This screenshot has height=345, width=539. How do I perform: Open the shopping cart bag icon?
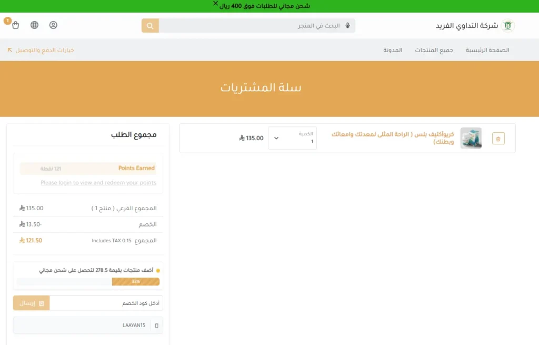[x=15, y=25]
